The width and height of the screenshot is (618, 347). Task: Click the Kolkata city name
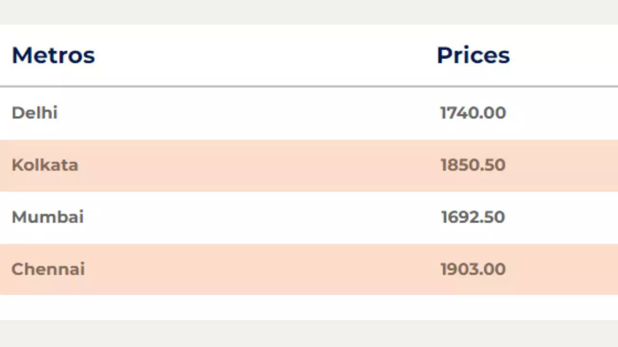point(45,165)
